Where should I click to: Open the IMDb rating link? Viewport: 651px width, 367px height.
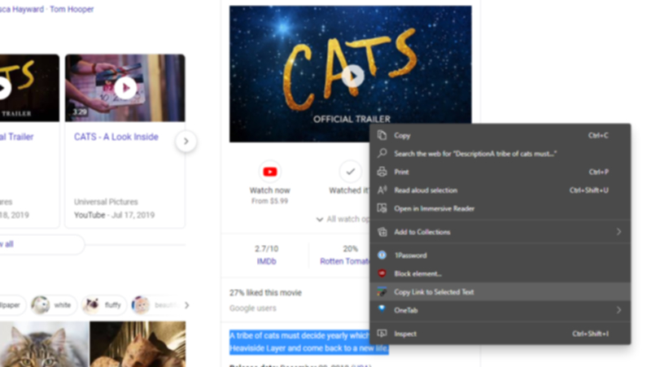267,261
